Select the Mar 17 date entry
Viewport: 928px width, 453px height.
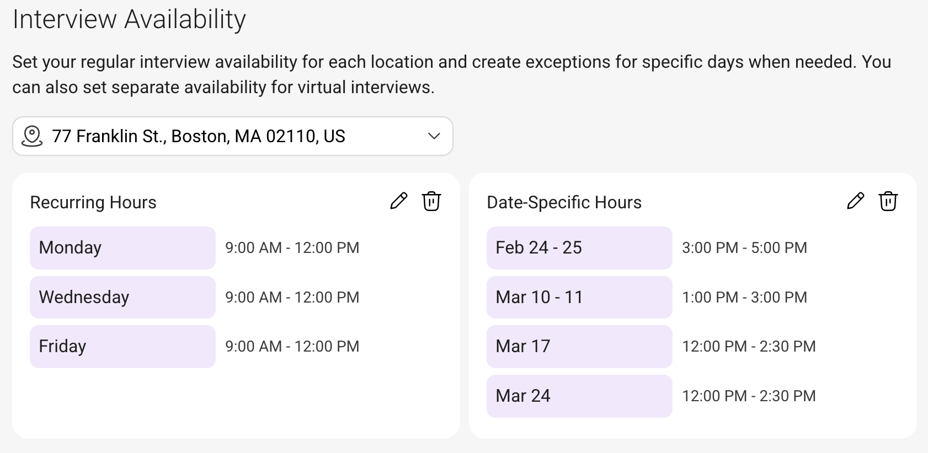tap(579, 347)
